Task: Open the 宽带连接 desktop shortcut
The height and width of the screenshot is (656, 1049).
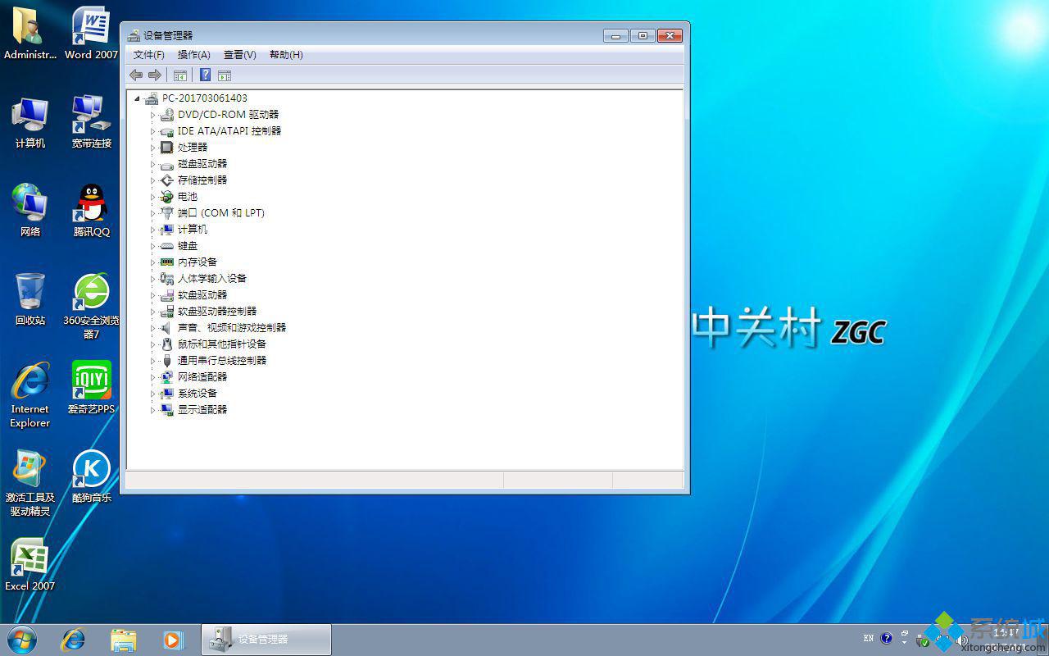Action: [x=91, y=121]
